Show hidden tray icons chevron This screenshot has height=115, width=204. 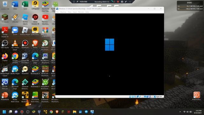[180, 112]
